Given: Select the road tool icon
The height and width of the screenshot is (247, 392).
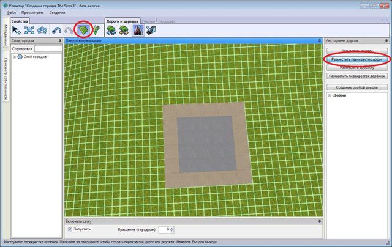Looking at the screenshot, I should [x=138, y=30].
